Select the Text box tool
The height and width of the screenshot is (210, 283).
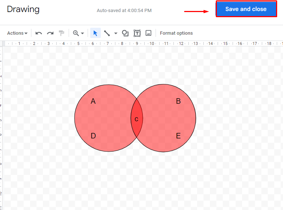pyautogui.click(x=137, y=33)
